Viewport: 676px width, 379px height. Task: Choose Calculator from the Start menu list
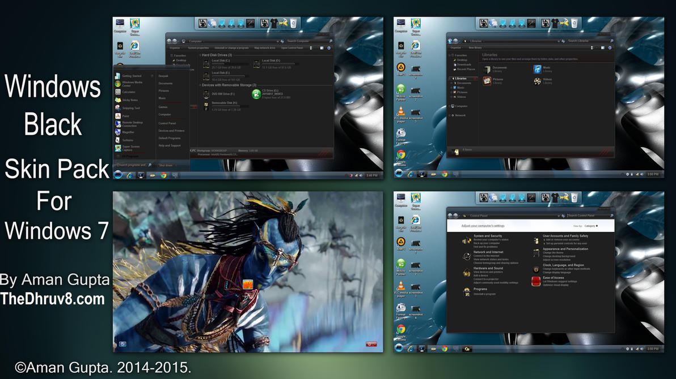pyautogui.click(x=129, y=92)
